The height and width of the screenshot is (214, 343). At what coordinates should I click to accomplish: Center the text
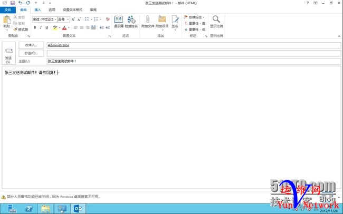click(x=82, y=27)
